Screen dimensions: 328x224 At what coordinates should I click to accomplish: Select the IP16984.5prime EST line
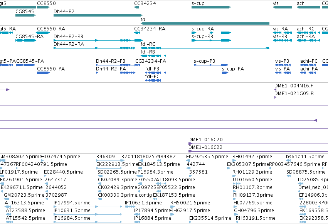click(87, 222)
